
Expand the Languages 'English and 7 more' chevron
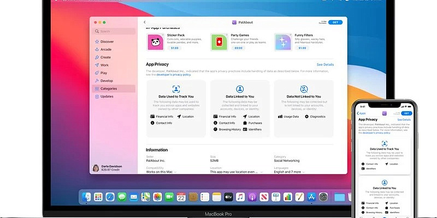(x=304, y=172)
